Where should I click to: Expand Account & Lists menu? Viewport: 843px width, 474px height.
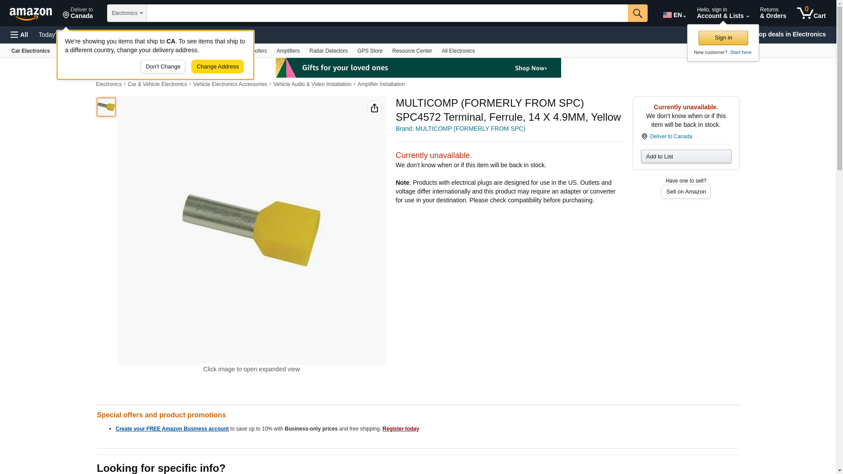coord(723,13)
